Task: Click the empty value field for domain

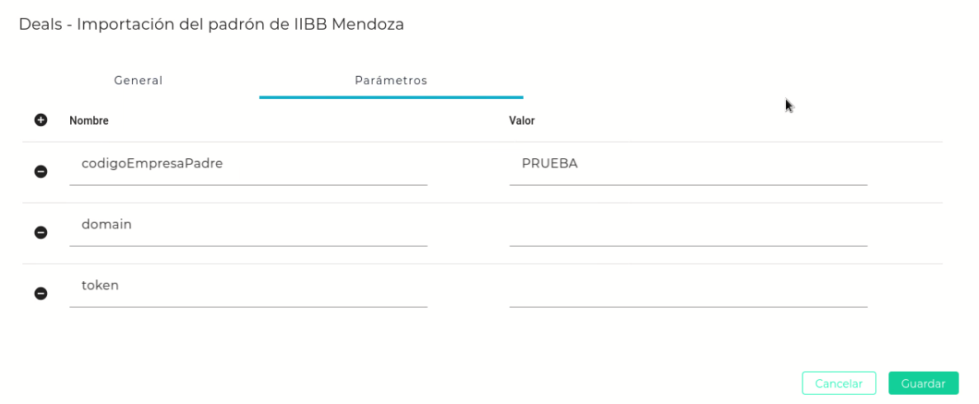Action: click(x=688, y=226)
